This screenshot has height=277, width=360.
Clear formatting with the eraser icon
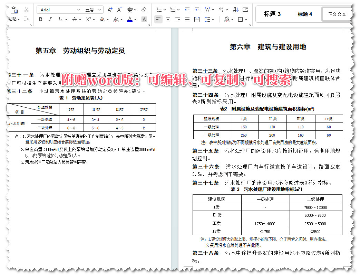144,10
